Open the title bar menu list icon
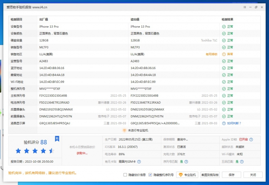Image resolution: width=269 pixels, height=185 pixels. pos(245,7)
